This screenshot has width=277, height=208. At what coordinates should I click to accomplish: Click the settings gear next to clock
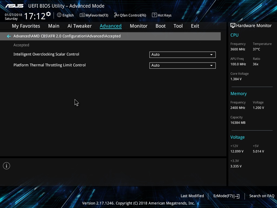48,14
